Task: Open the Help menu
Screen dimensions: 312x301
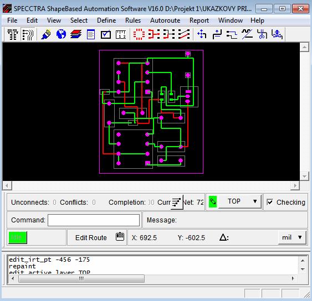Action: coord(257,20)
